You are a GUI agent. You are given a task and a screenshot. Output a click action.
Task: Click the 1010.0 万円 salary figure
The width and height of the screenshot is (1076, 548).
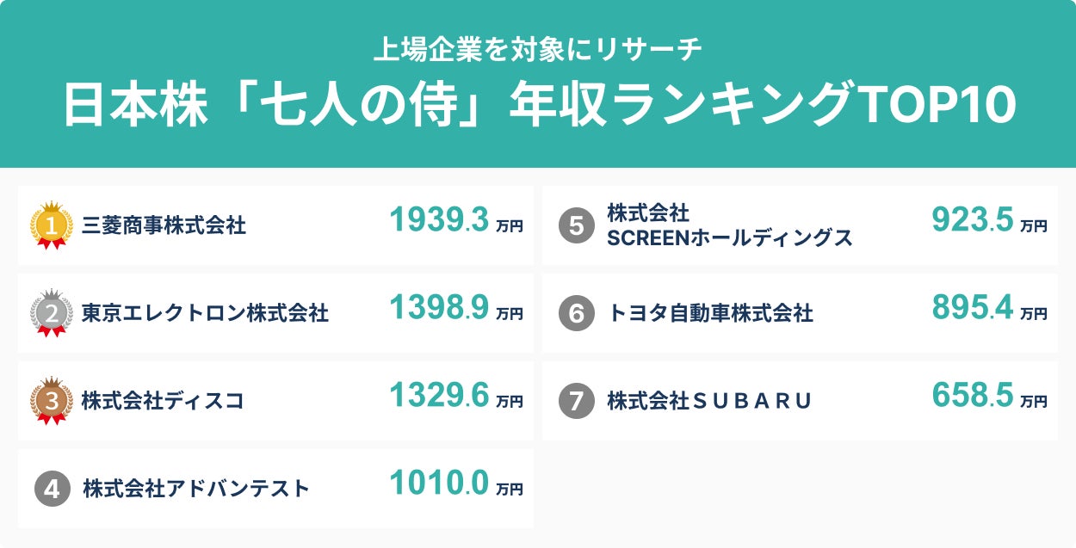coord(455,483)
